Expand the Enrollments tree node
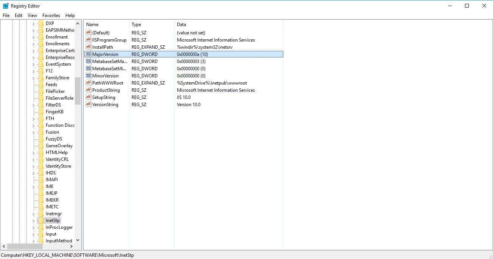The image size is (493, 259). pos(33,44)
